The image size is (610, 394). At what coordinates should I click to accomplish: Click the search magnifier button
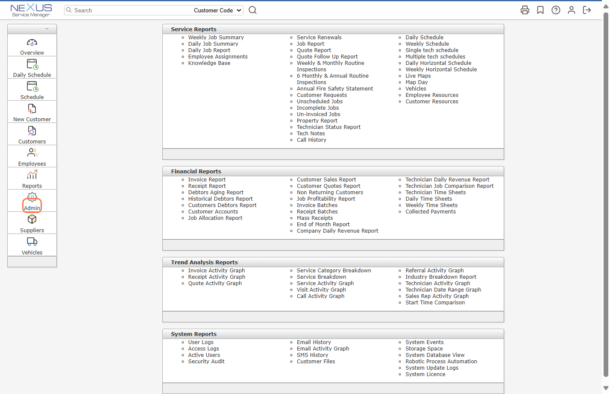click(252, 10)
